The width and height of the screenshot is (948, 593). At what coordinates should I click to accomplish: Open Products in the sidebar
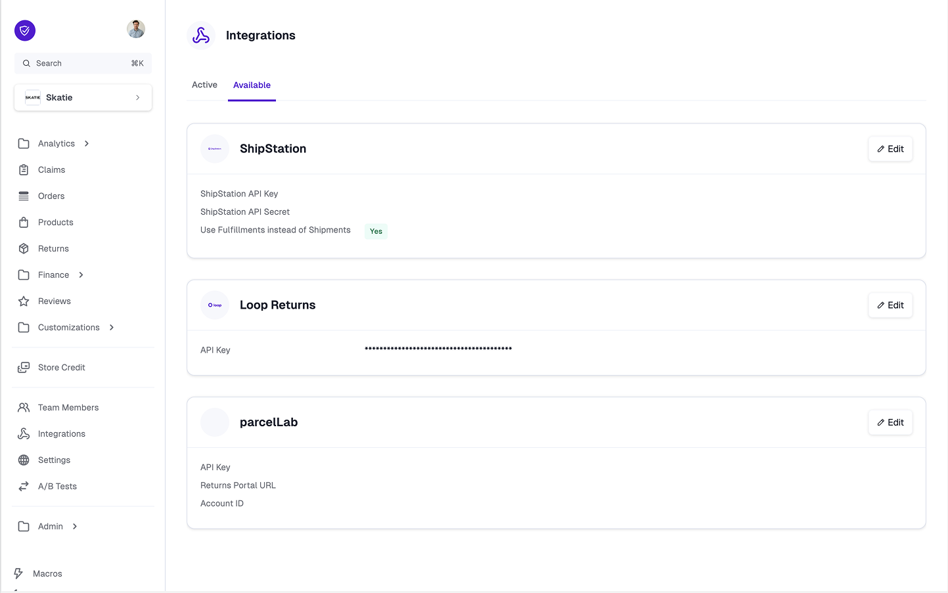coord(55,222)
